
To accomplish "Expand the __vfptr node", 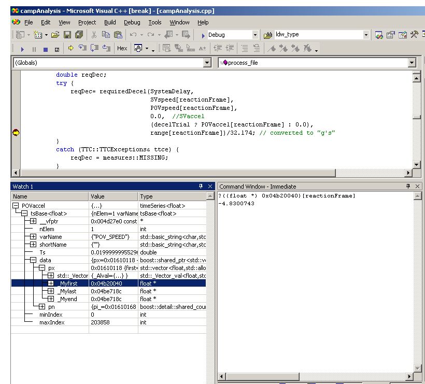I will [x=33, y=221].
